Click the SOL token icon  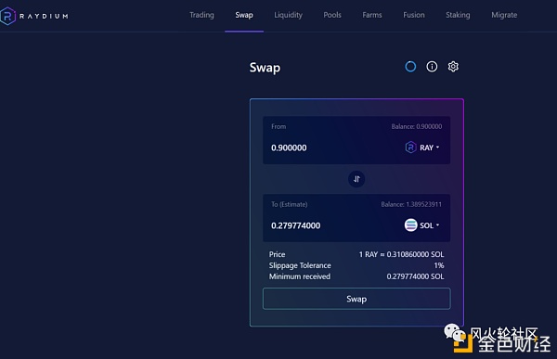click(410, 224)
